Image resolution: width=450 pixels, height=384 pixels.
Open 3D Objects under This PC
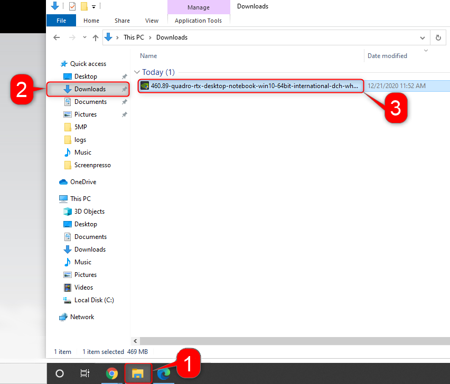click(89, 212)
